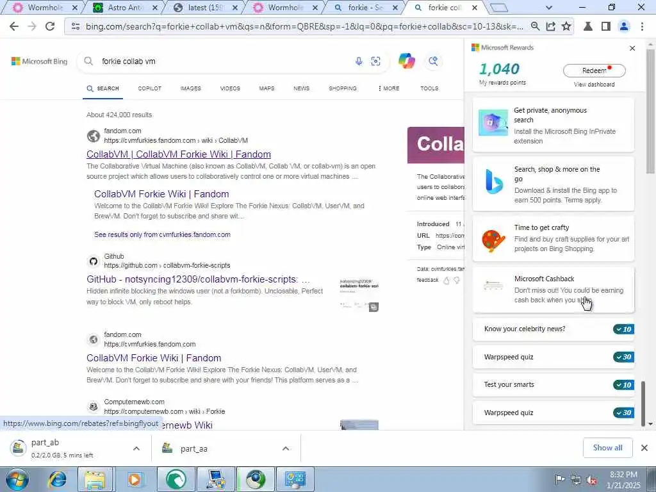Click the Bing rewards search icon
This screenshot has width=656, height=492.
pos(433,61)
